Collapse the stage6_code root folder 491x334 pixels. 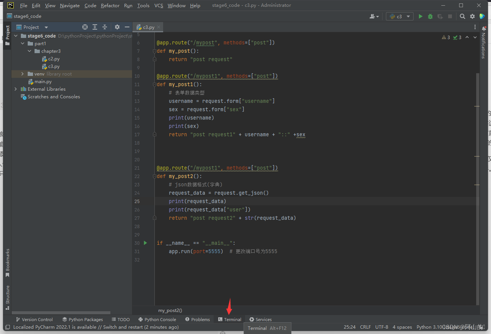click(x=16, y=36)
